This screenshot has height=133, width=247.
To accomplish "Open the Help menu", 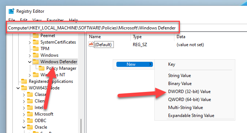I will tap(74, 20).
